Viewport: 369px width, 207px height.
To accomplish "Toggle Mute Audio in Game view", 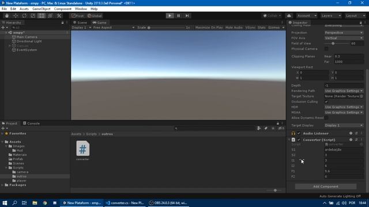I will click(234, 28).
